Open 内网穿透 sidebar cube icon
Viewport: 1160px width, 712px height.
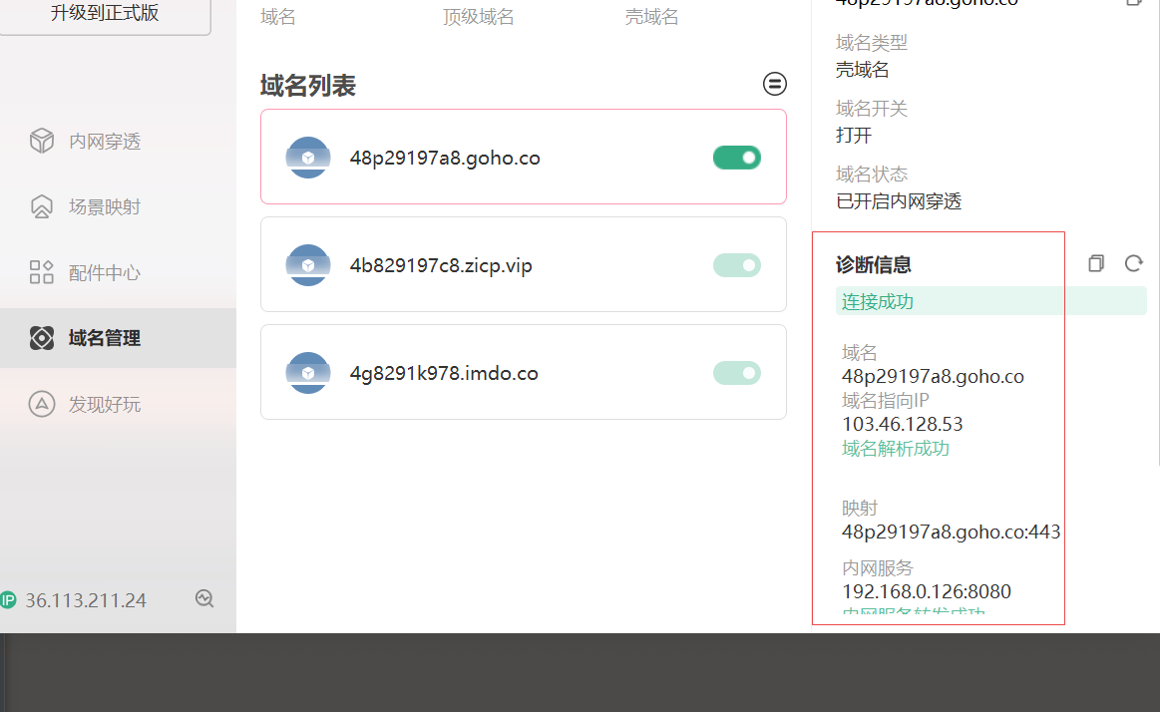tap(42, 141)
